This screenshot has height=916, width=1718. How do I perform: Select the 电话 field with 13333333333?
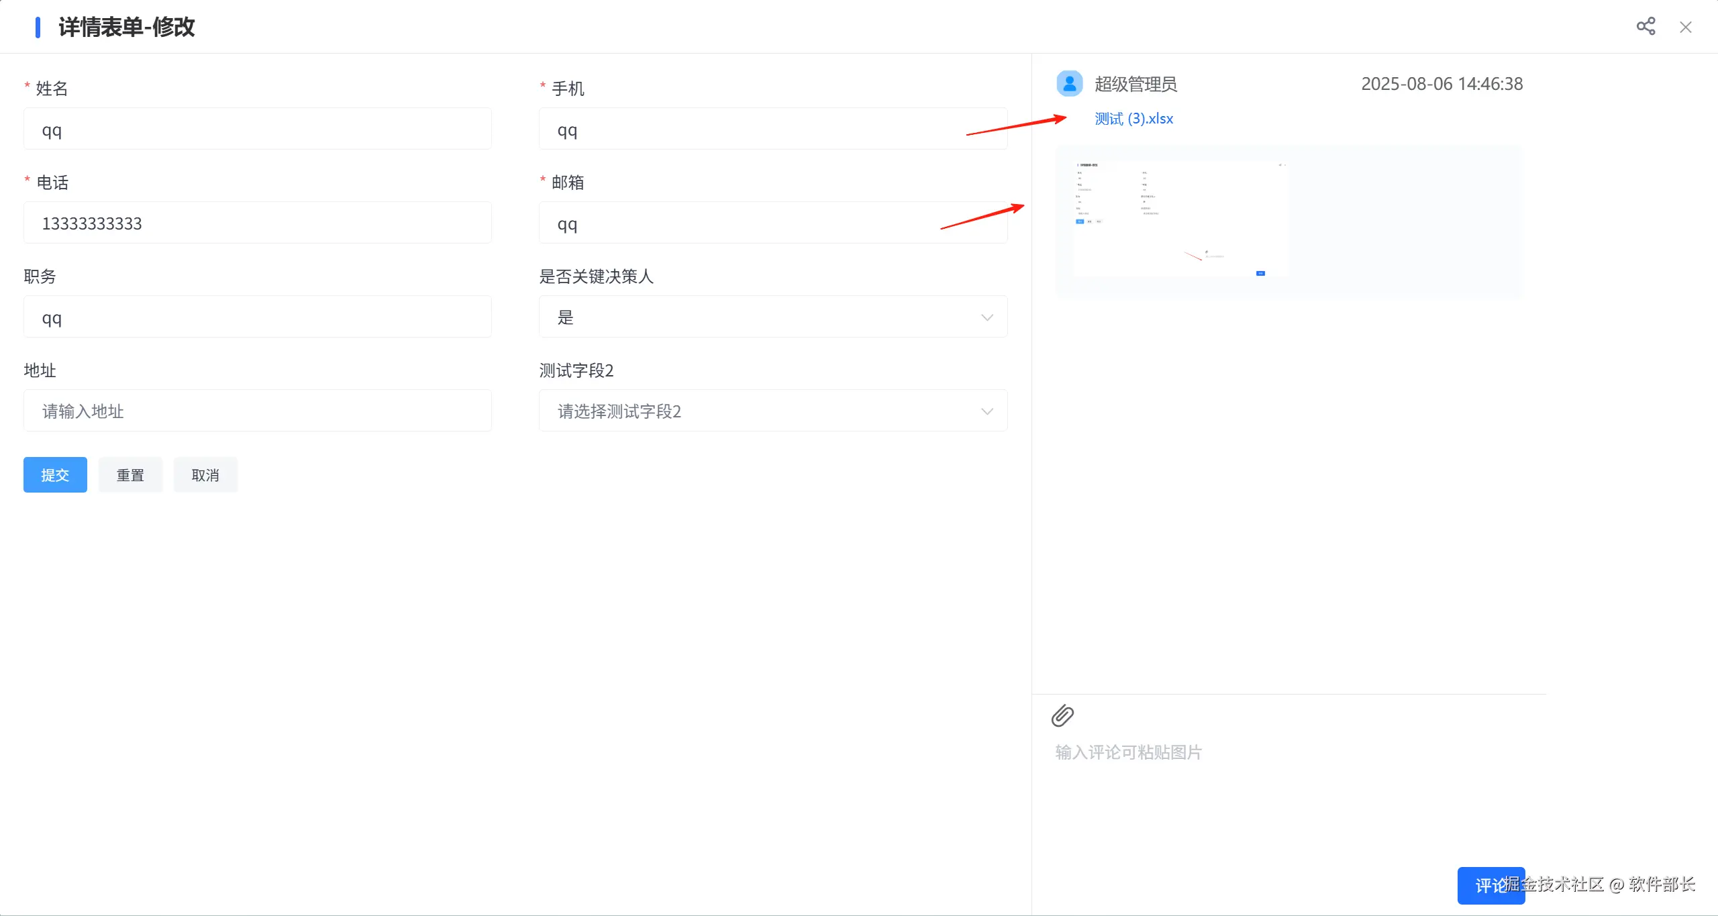(x=257, y=223)
